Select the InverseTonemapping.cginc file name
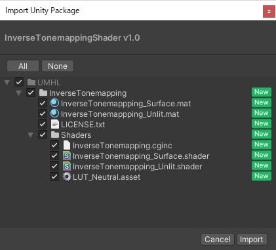The width and height of the screenshot is (276, 250). pos(123,146)
